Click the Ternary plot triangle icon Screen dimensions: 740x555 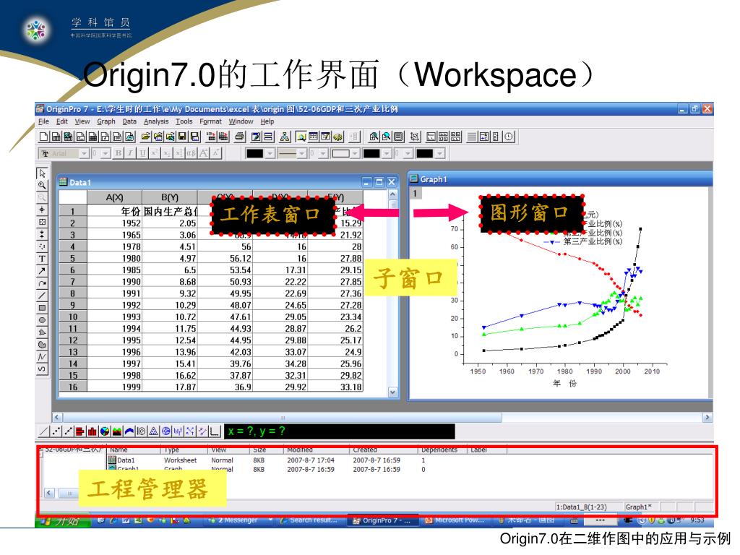(x=153, y=431)
